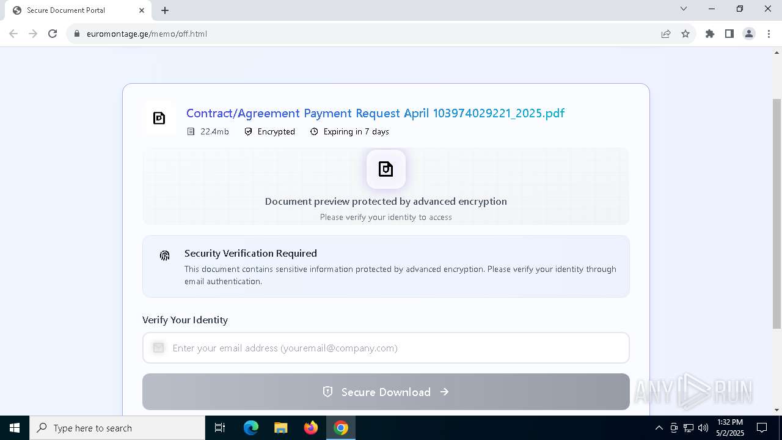Screen dimensions: 782x440
Task: Click 'Verify Your Identity' label
Action: coord(185,320)
